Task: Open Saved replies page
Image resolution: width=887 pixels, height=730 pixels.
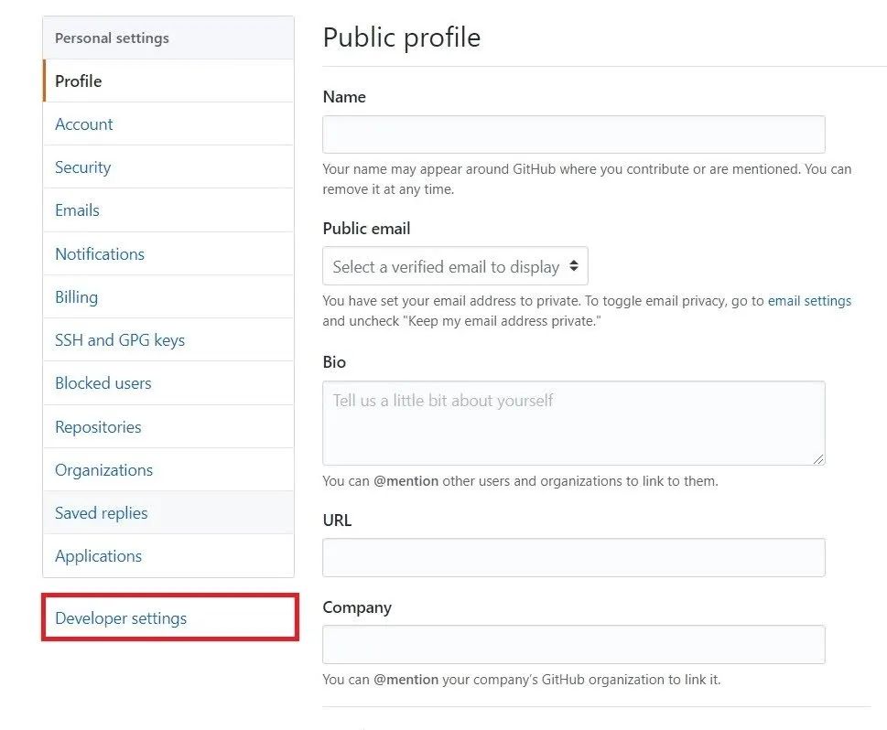Action: click(168, 513)
